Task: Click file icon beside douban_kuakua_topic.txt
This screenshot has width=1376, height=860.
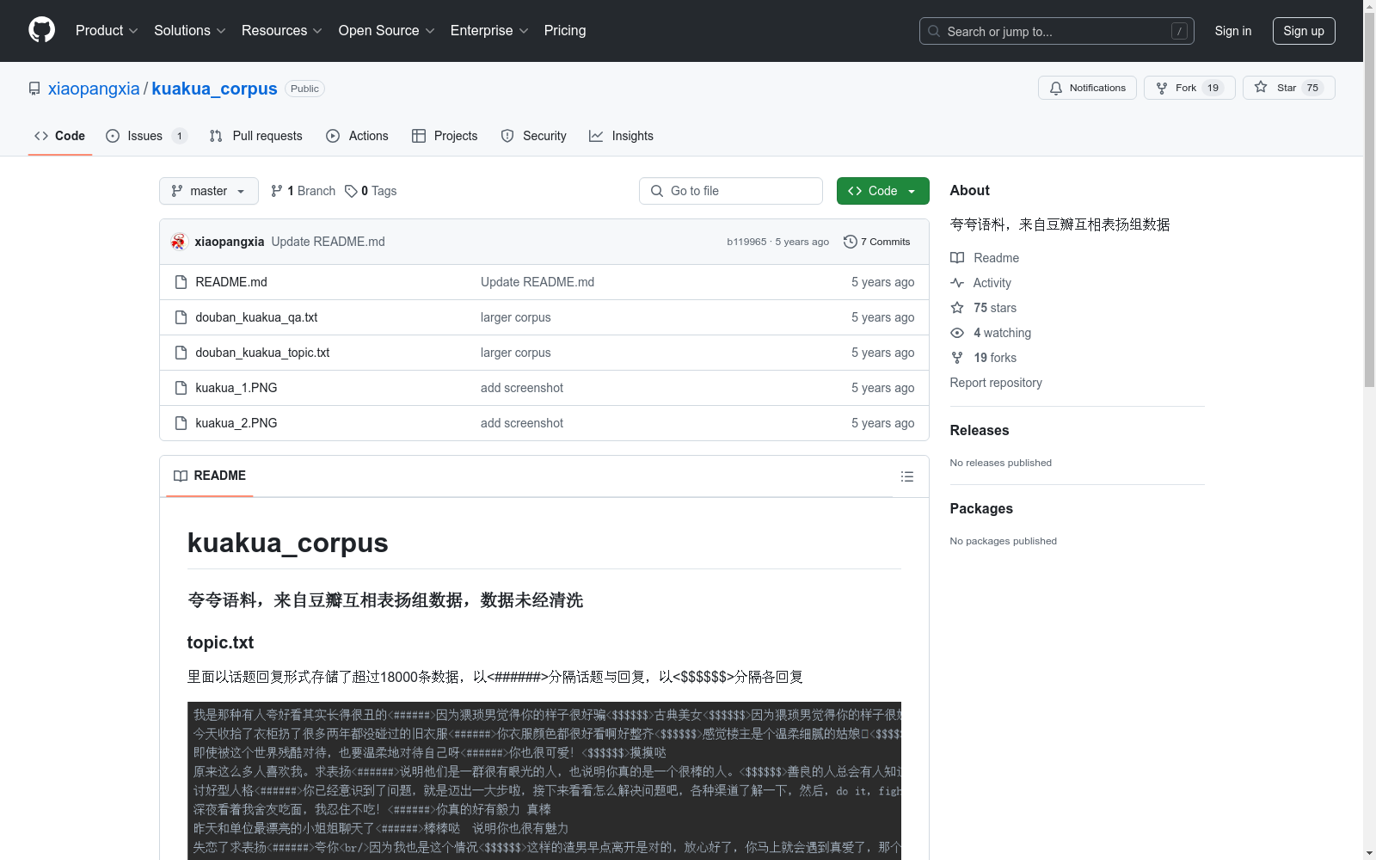Action: tap(181, 353)
